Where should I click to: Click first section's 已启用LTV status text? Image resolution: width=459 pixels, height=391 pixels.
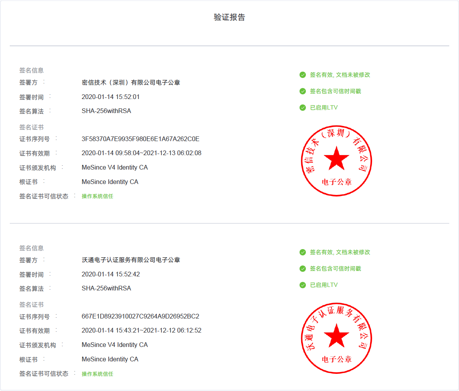(x=324, y=108)
